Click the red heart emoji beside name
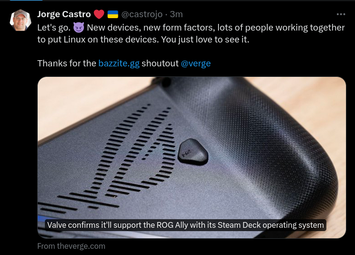 pos(99,14)
